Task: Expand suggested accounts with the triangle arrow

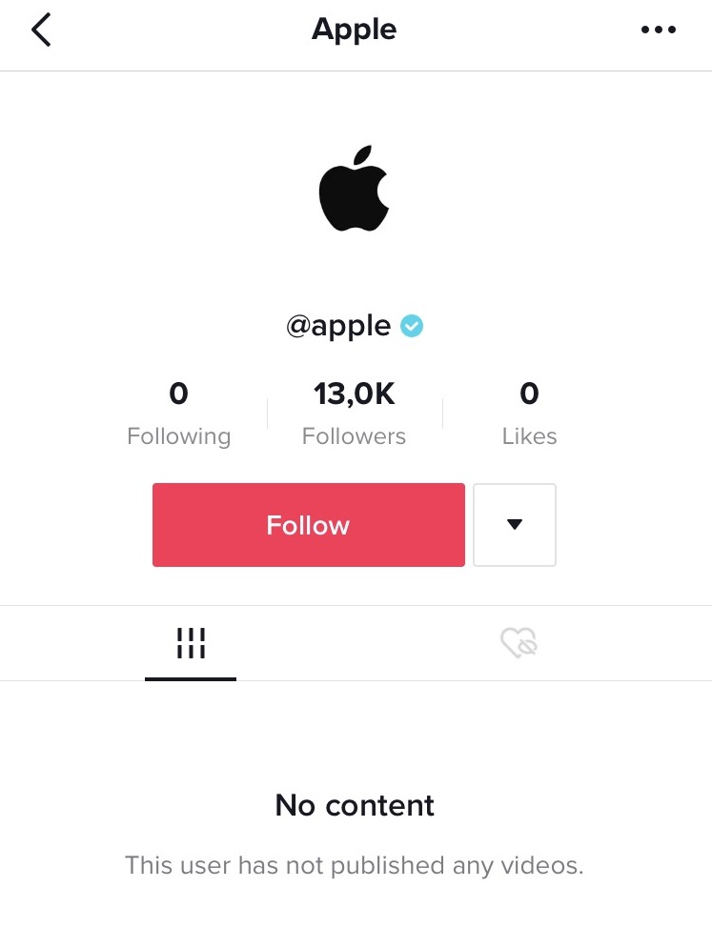Action: (x=514, y=525)
